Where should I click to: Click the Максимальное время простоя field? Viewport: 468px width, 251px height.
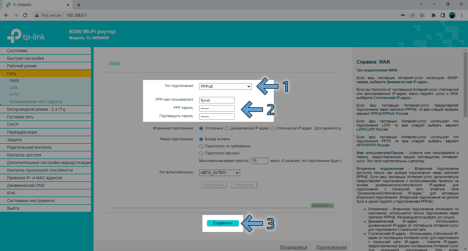[x=259, y=161]
